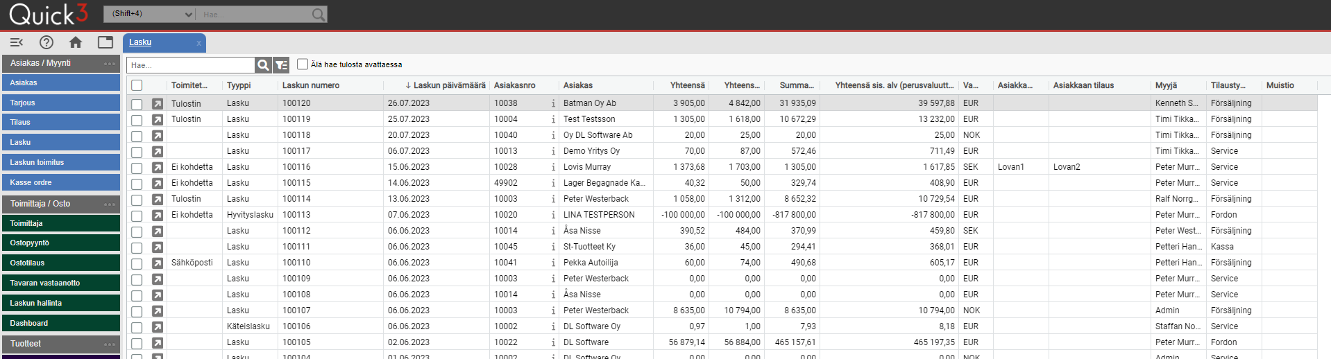Open Laskun toimitus in sidebar menu
This screenshot has height=359, width=1331.
click(x=61, y=162)
